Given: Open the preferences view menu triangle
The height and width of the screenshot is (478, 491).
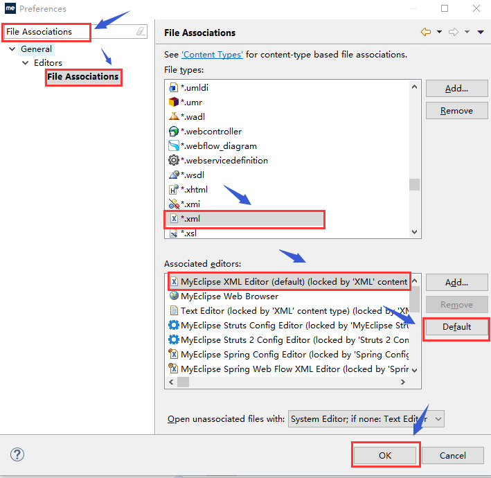Looking at the screenshot, I should (481, 32).
